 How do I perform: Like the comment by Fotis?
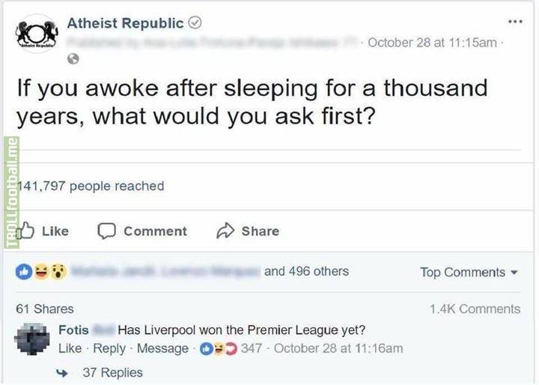tap(70, 348)
